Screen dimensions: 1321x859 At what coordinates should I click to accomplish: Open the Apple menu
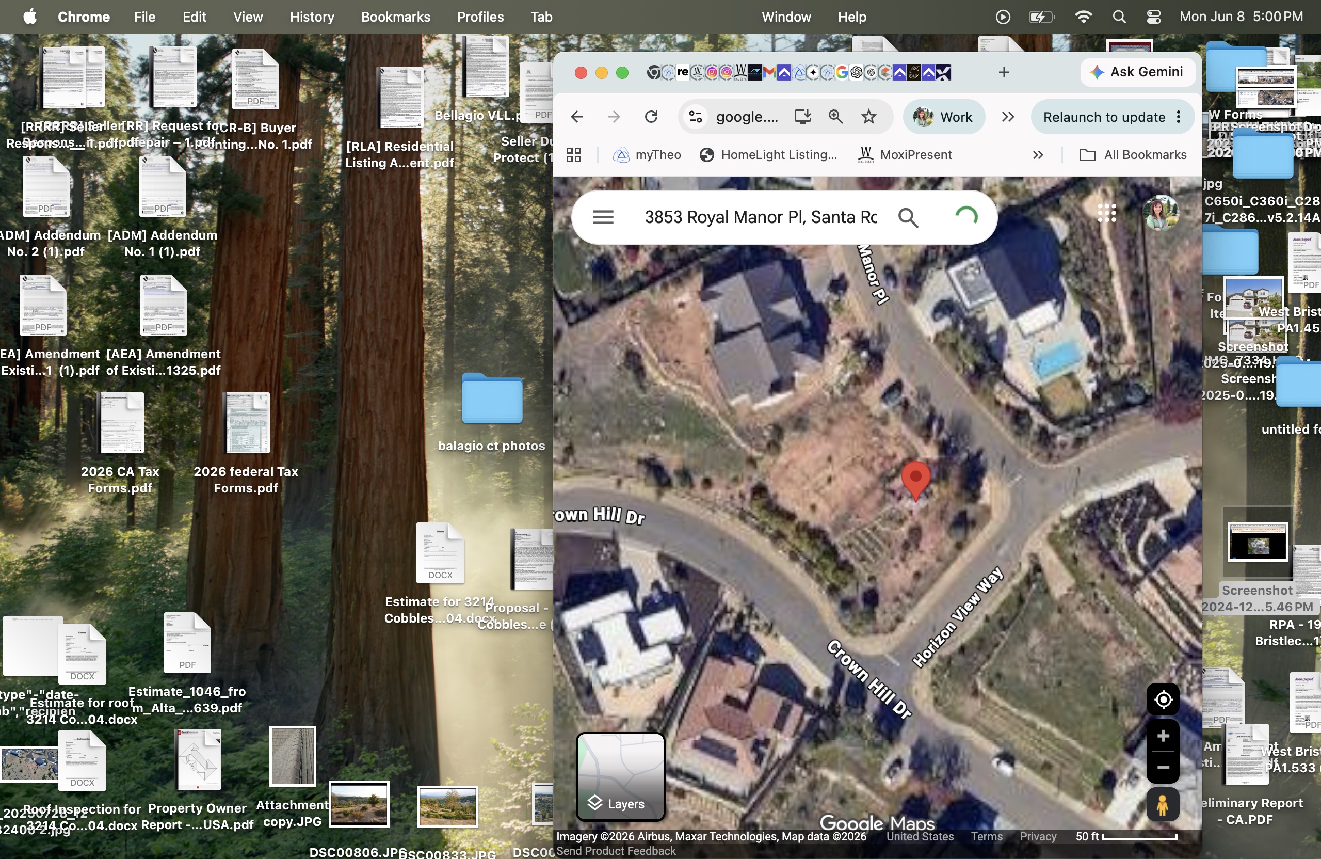30,17
